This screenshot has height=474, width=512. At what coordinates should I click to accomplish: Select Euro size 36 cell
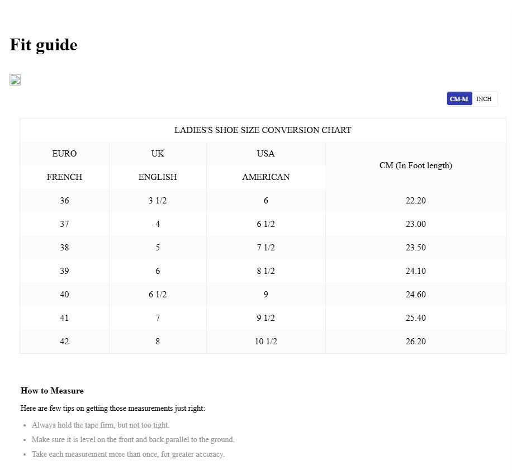tap(64, 201)
